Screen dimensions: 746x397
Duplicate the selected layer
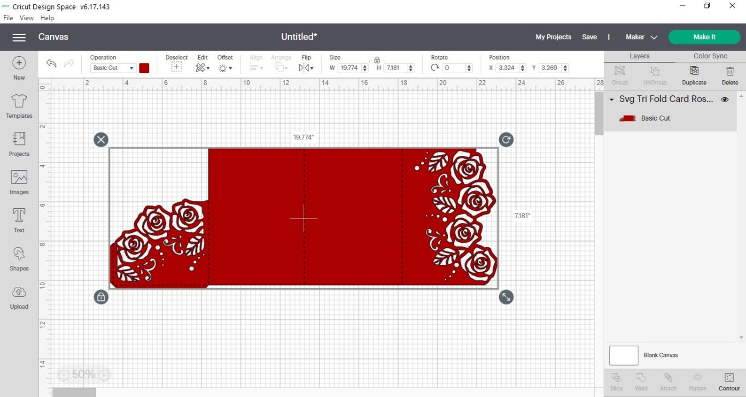point(694,75)
